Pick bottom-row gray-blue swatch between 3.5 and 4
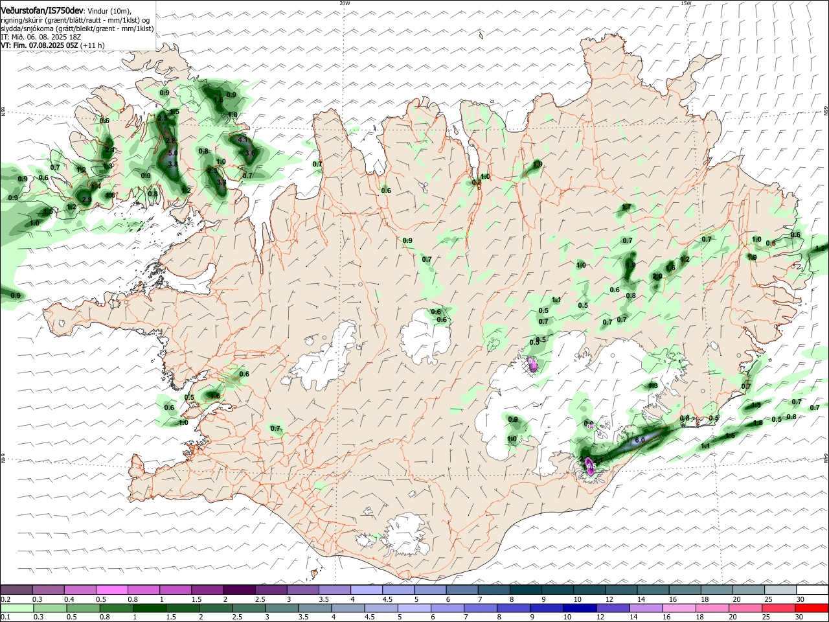 (x=315, y=608)
